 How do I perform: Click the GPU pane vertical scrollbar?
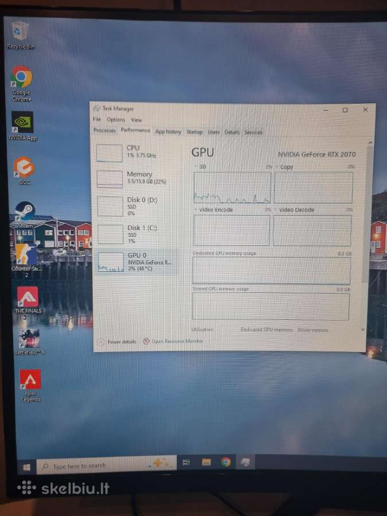368,214
